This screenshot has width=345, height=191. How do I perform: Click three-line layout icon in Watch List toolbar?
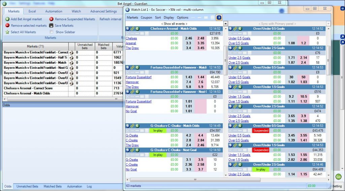tap(206, 18)
